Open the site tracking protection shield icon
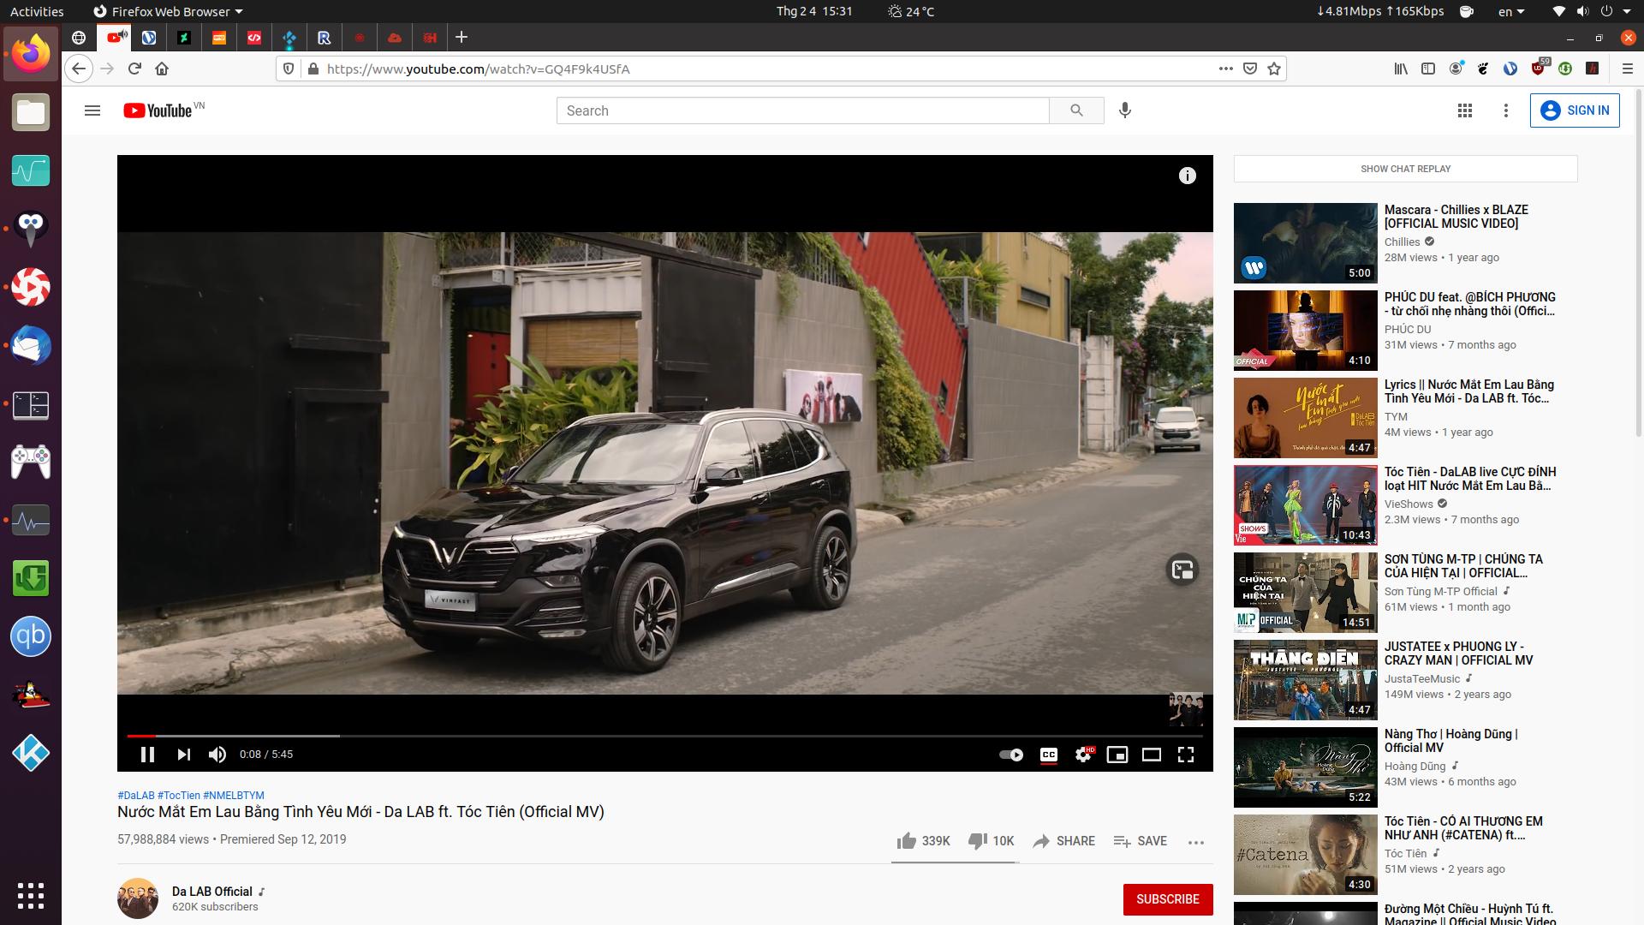This screenshot has width=1644, height=925. 289,69
